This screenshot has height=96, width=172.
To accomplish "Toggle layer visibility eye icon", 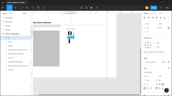I will pyautogui.click(x=169, y=62).
